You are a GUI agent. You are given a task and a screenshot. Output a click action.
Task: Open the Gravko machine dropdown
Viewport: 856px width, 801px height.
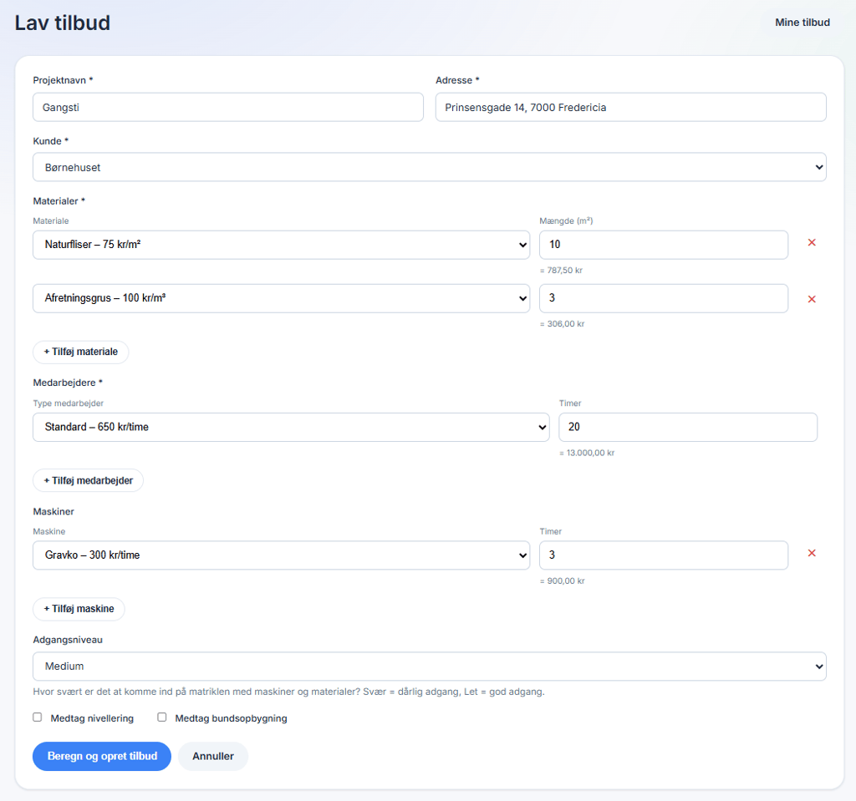point(281,555)
